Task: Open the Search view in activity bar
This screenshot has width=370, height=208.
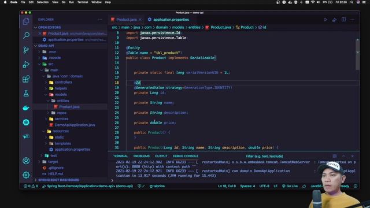Action: (26, 36)
